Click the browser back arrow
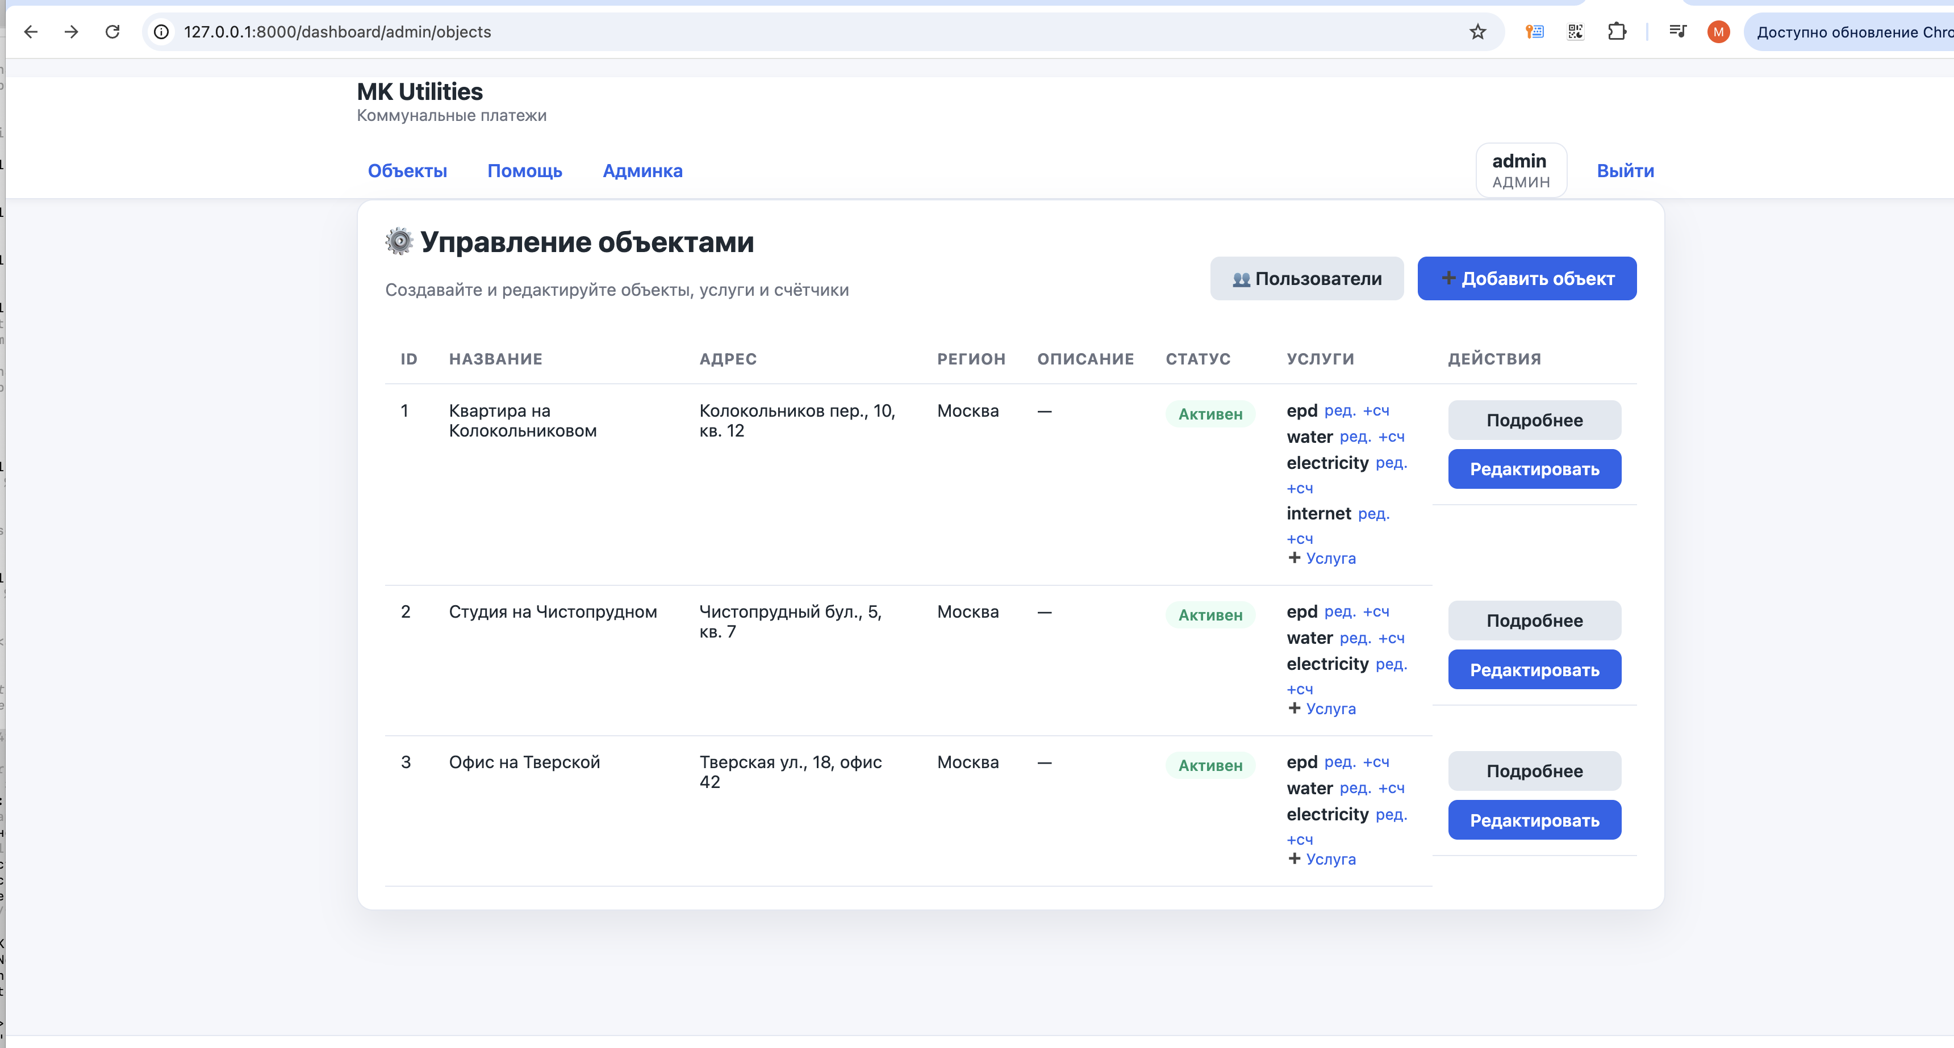Screen dimensions: 1954x1048 [31, 32]
